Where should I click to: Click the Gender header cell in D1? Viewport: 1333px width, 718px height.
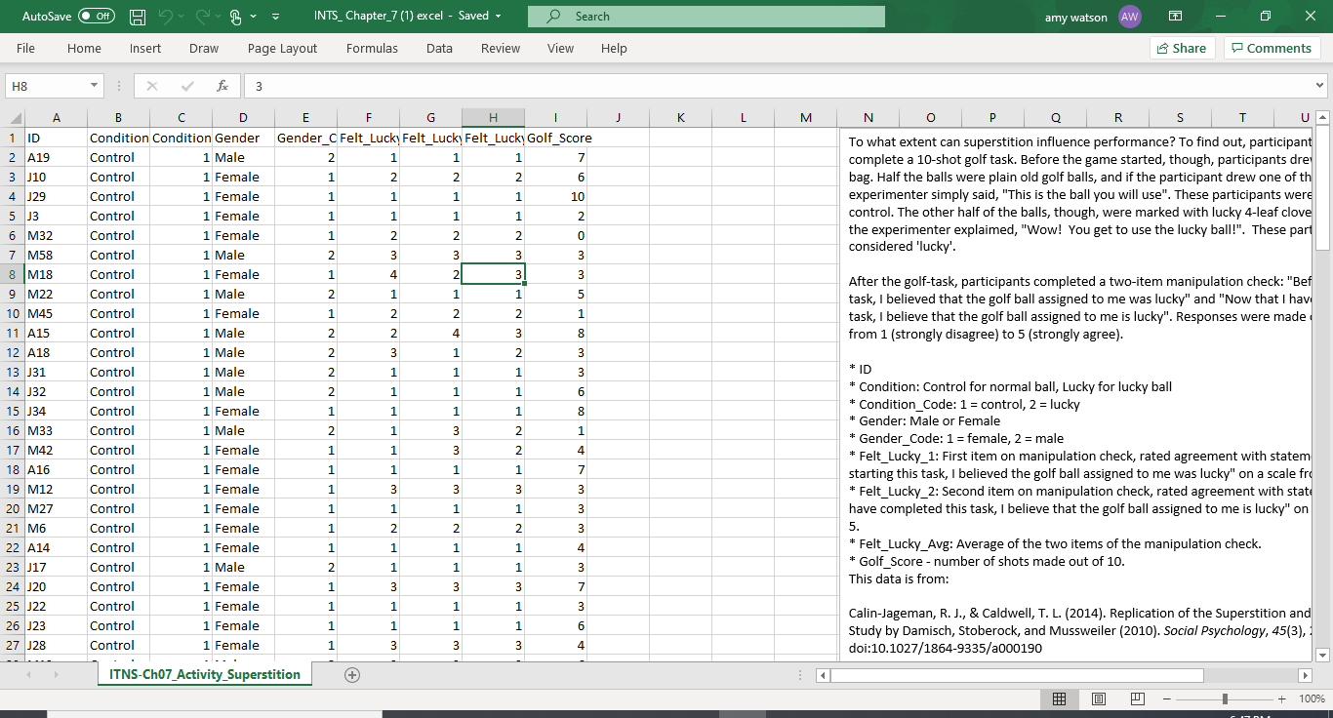coord(243,138)
